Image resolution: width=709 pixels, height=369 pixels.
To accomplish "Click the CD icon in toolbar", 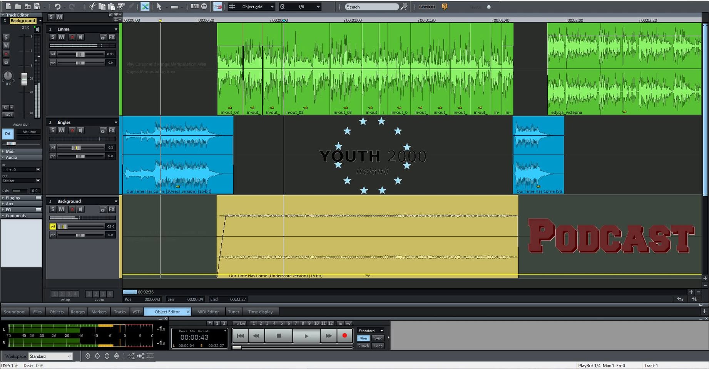I will (204, 6).
